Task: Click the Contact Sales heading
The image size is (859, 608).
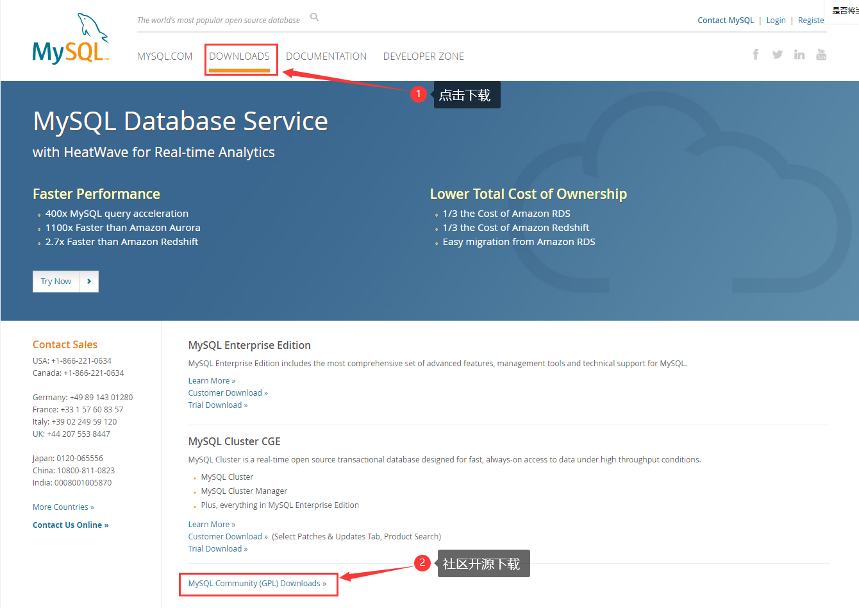Action: coord(65,344)
